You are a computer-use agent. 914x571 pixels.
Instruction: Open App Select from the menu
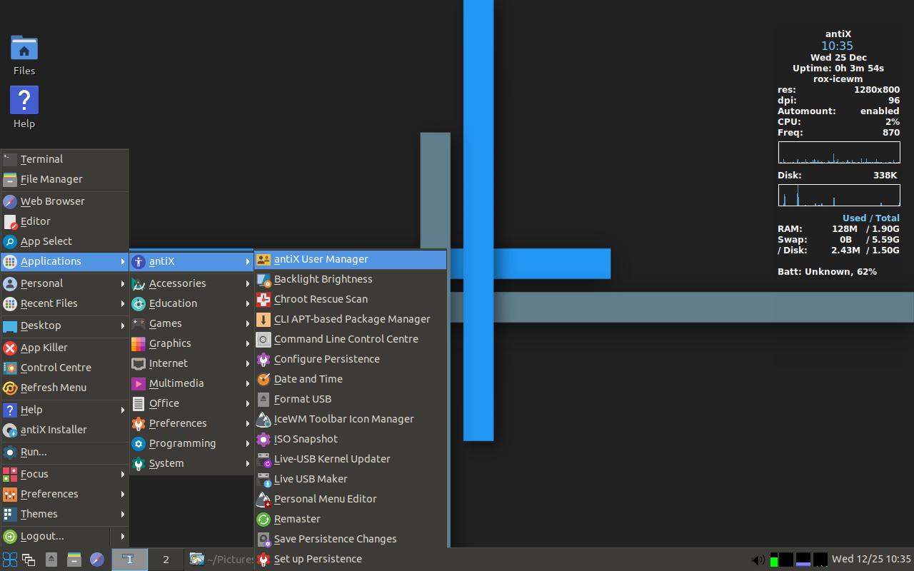(x=65, y=241)
